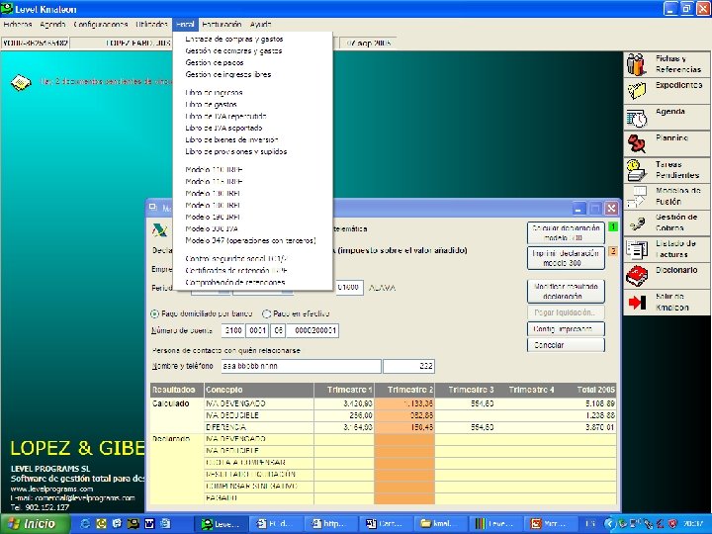Screen dimensions: 712x534
Task: Open Listado de facturas icon
Action: point(636,249)
